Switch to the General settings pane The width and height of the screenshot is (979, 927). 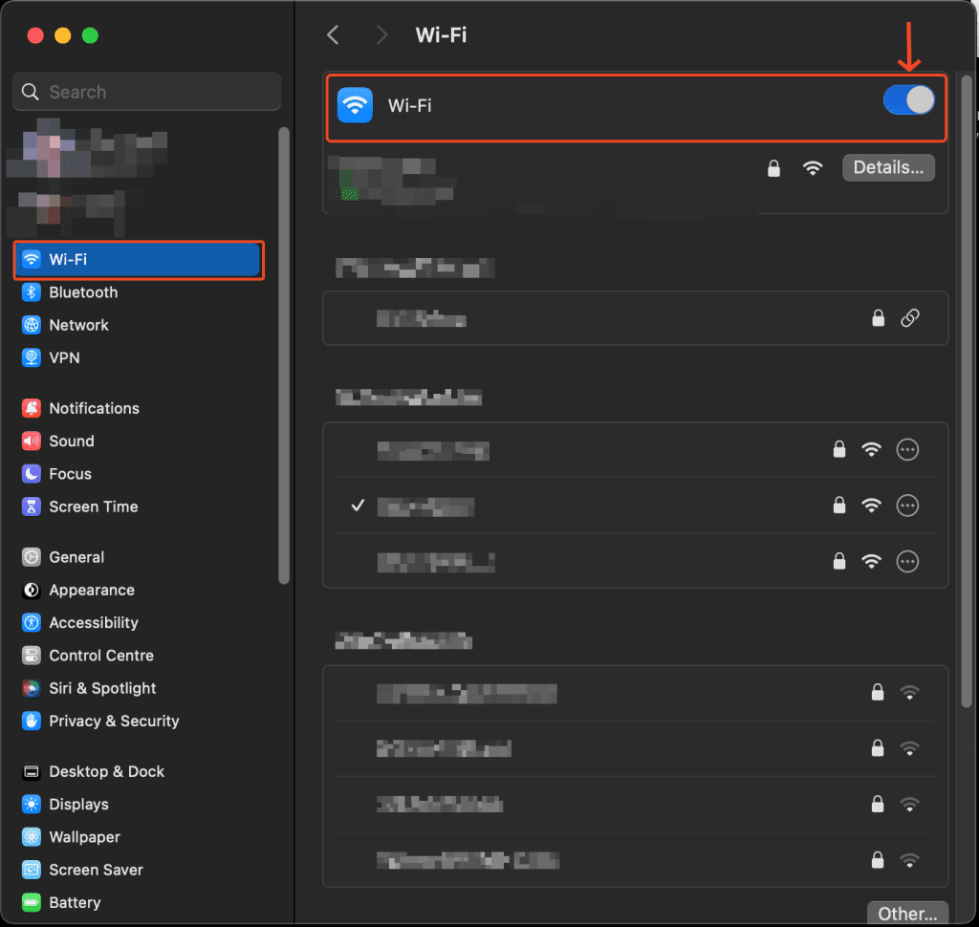[76, 557]
